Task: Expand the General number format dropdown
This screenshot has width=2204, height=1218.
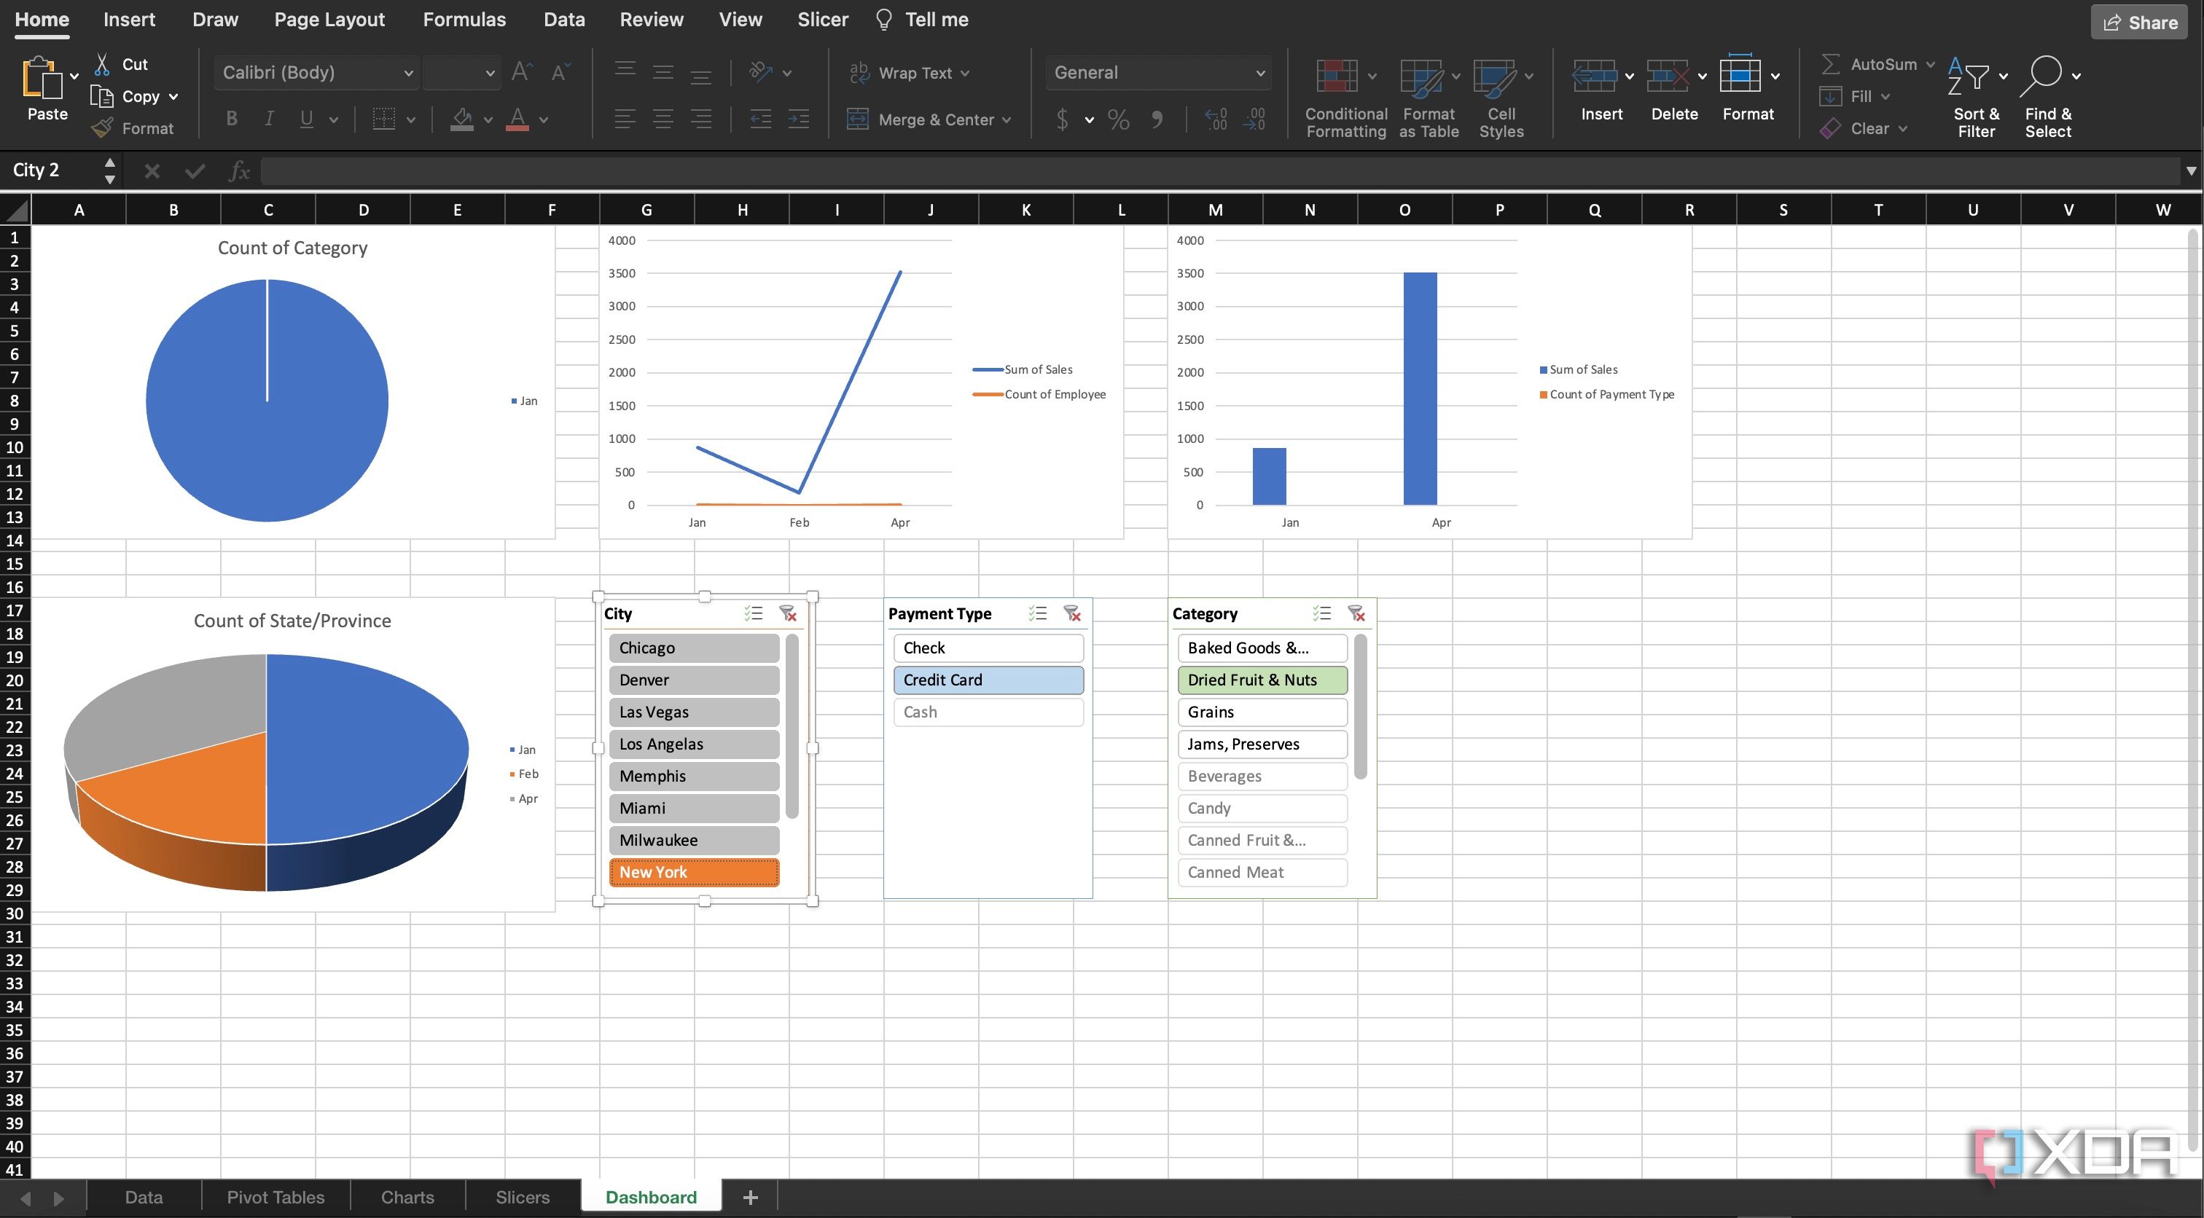Action: 1259,74
